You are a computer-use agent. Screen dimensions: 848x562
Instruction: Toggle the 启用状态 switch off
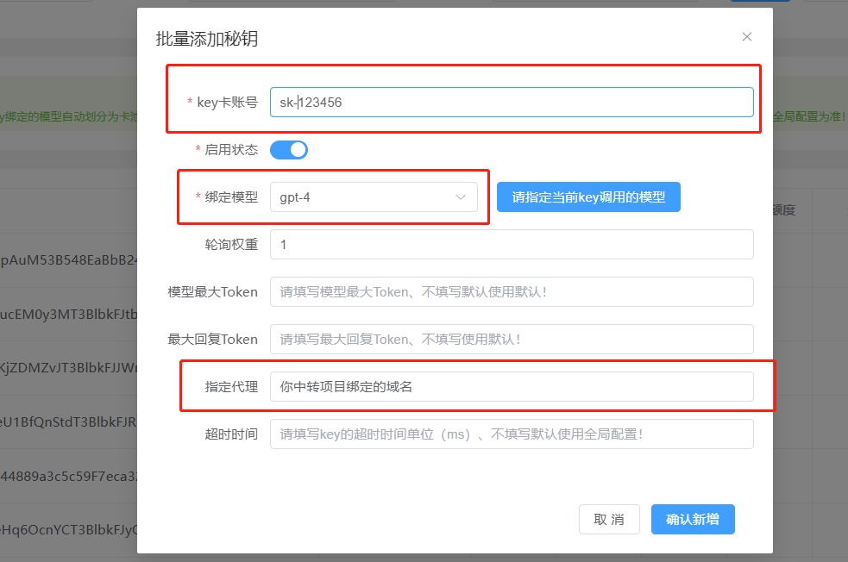[x=288, y=149]
